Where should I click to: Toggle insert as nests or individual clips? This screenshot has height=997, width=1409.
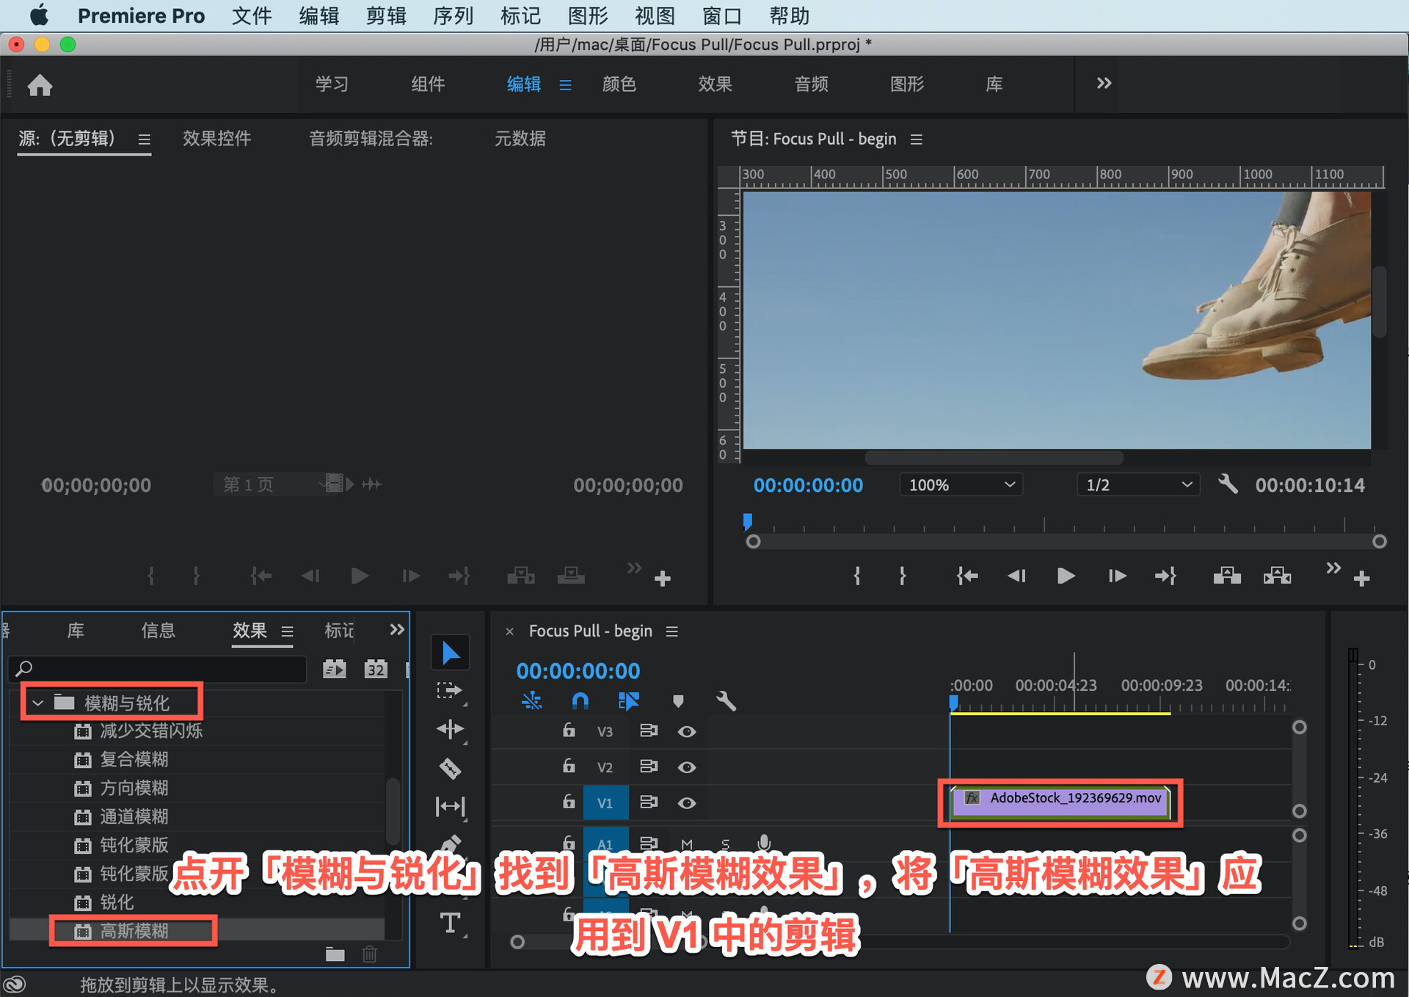click(x=531, y=701)
